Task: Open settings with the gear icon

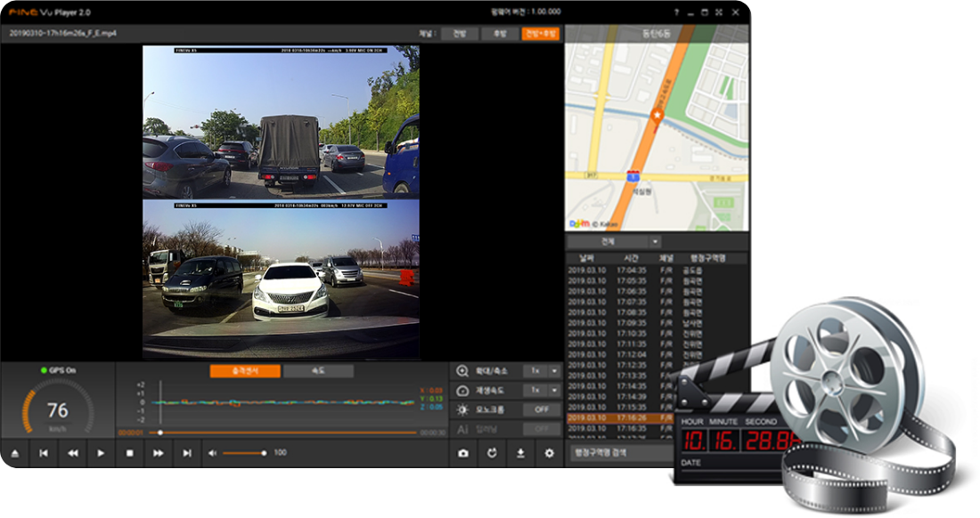Action: point(549,453)
